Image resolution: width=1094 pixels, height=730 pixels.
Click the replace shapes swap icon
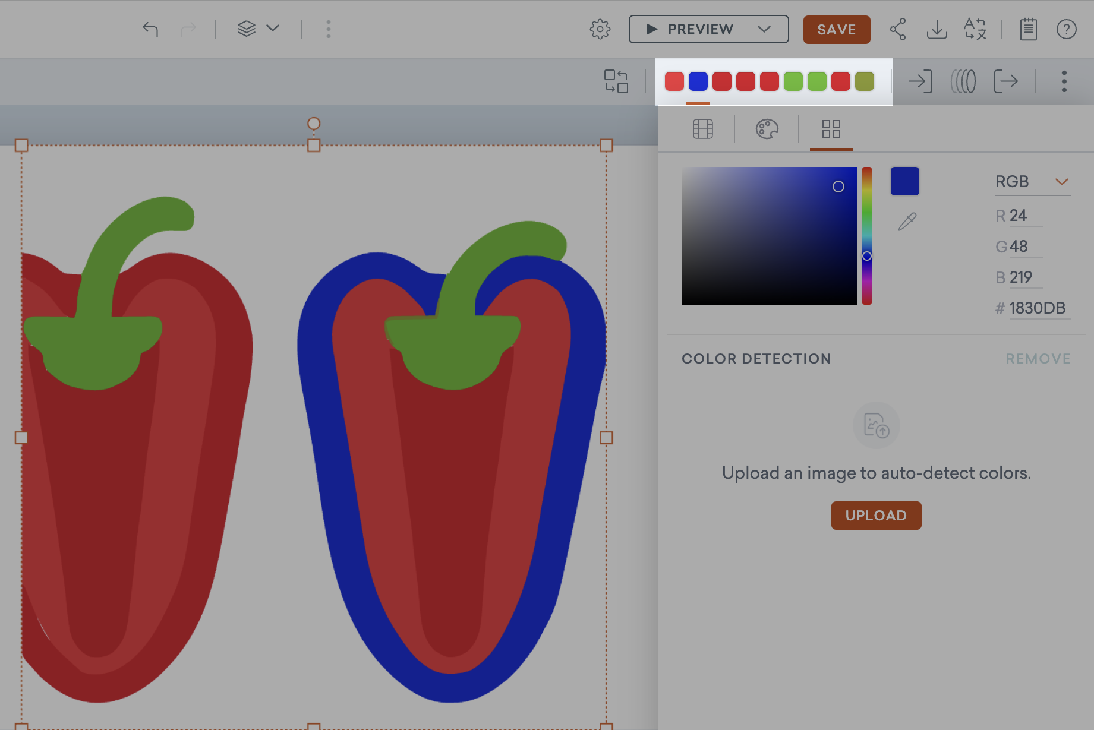pos(616,81)
